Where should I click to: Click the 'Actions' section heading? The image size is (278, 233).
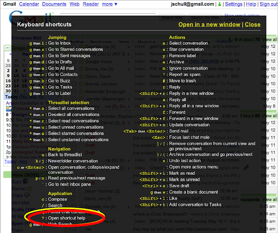177,37
